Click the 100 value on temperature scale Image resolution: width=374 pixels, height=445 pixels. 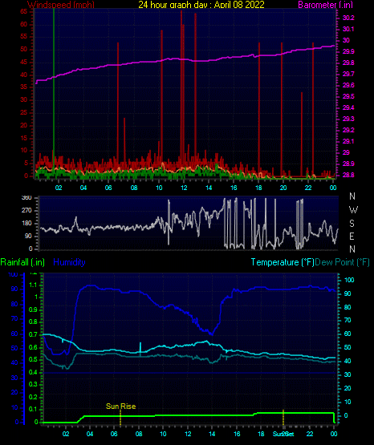pyautogui.click(x=349, y=280)
